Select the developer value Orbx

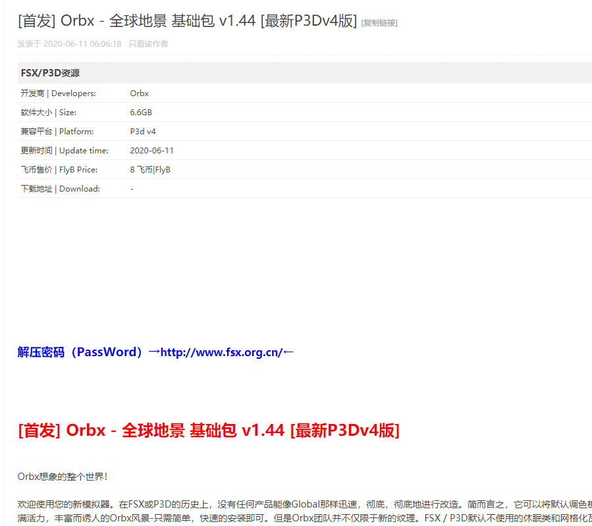coord(140,93)
